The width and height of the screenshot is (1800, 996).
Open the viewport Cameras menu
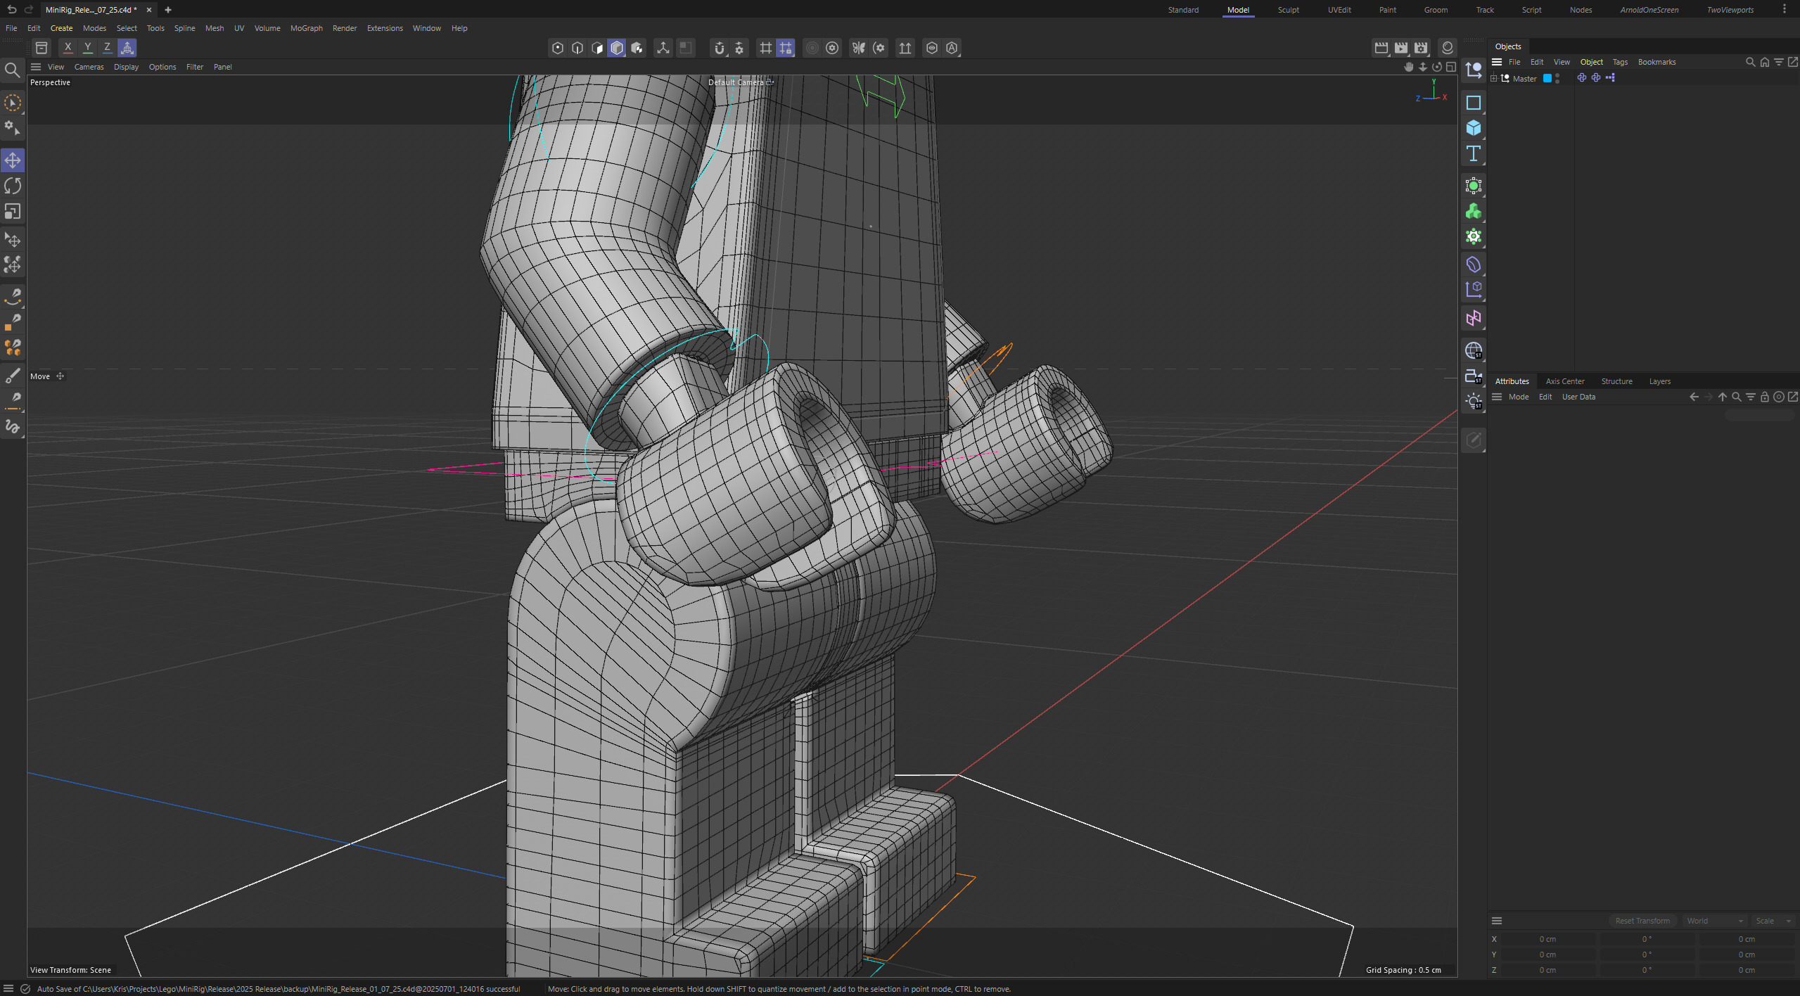(89, 67)
